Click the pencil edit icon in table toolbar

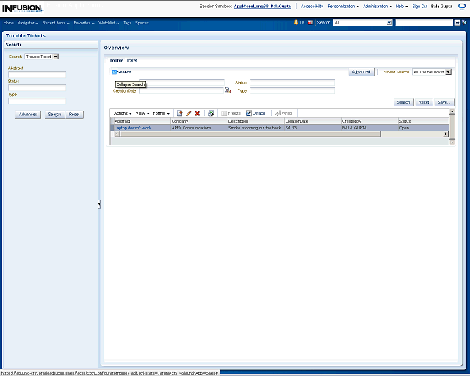coord(189,113)
